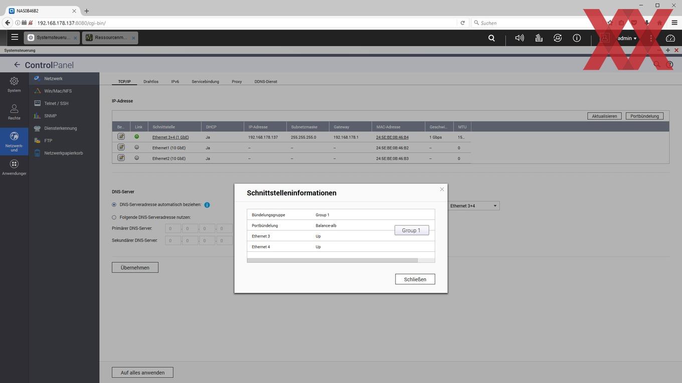The width and height of the screenshot is (682, 383).
Task: Close the Systemsteuerung taskbar tab
Action: tap(76, 38)
